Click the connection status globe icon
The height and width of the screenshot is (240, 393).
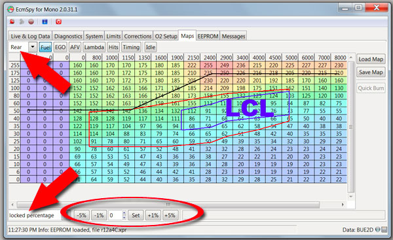[x=377, y=230]
